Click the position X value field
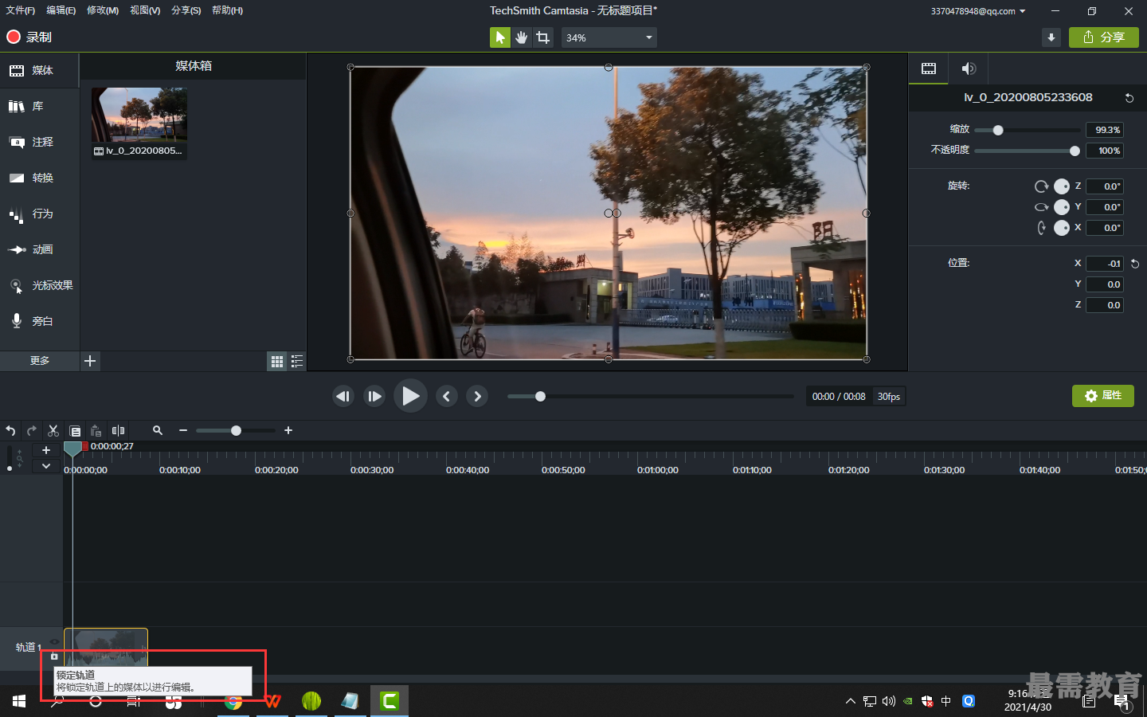Viewport: 1147px width, 717px height. point(1105,264)
